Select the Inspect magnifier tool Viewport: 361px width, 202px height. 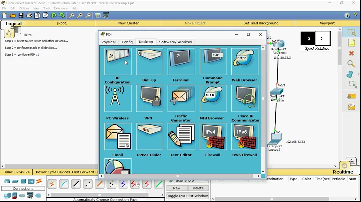tap(351, 64)
